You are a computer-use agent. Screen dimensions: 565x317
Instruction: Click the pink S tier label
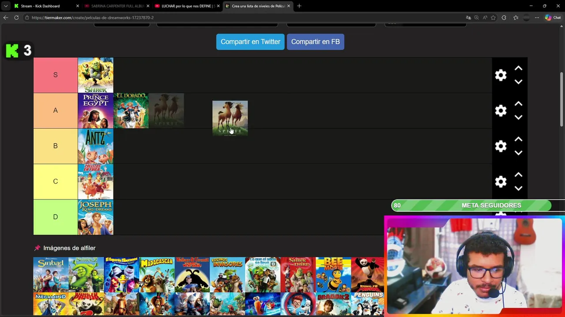55,75
